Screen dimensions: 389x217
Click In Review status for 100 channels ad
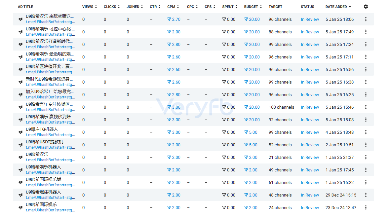click(x=310, y=107)
